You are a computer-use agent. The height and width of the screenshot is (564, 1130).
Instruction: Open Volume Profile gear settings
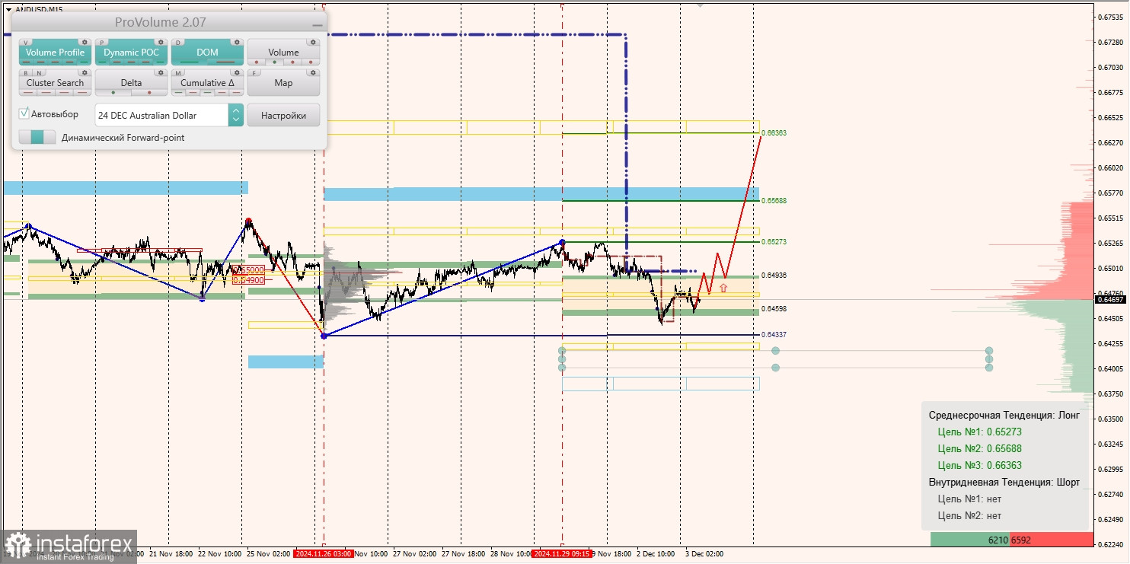[85, 42]
